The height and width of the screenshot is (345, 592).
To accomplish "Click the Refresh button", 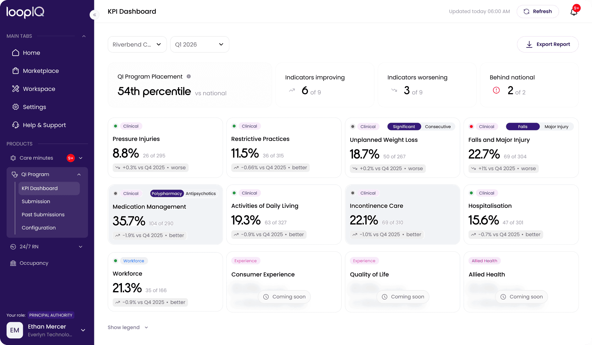I will [x=538, y=11].
